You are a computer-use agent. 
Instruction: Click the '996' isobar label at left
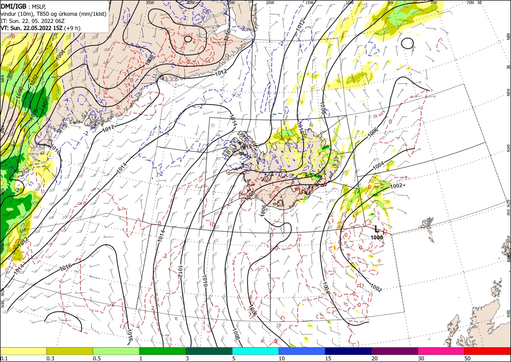[10, 75]
